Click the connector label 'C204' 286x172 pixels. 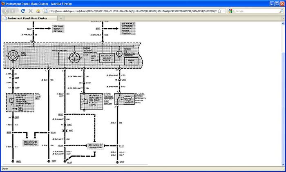(17, 78)
